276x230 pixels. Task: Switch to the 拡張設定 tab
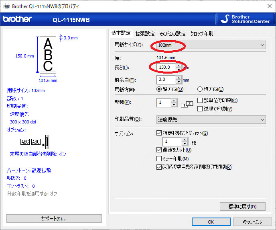[x=145, y=33]
